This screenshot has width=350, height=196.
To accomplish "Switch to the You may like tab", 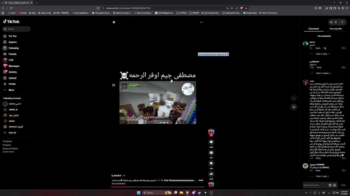I will [x=336, y=29].
